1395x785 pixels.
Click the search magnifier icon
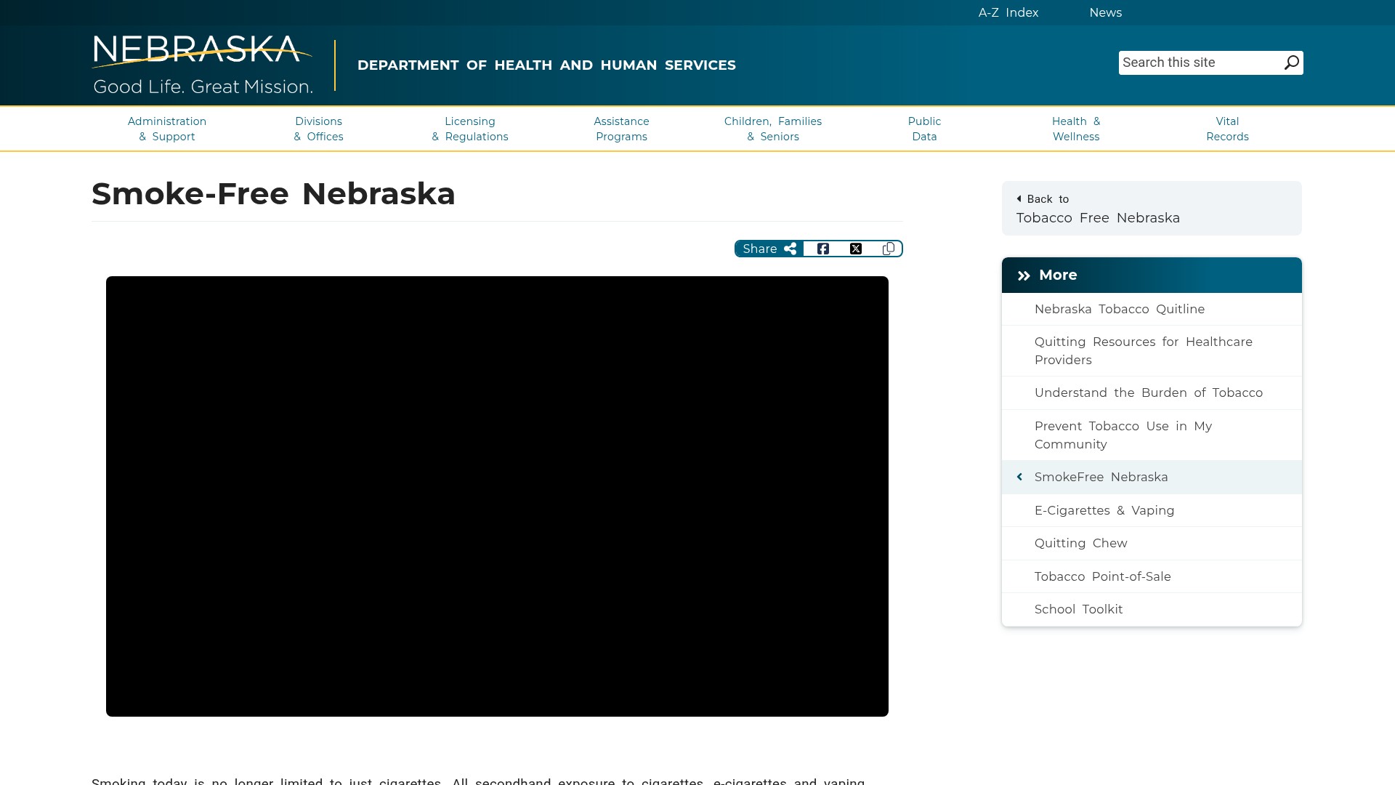[x=1291, y=63]
